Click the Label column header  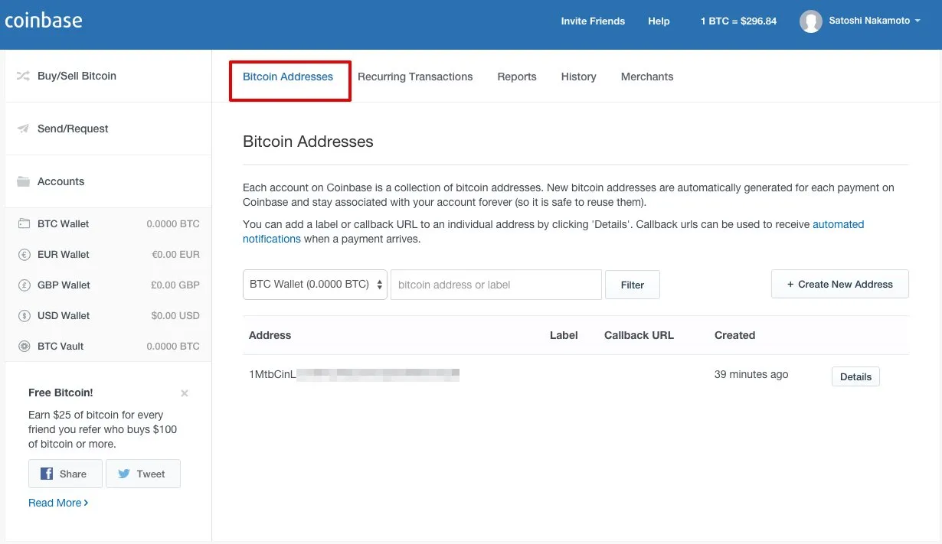pyautogui.click(x=564, y=335)
